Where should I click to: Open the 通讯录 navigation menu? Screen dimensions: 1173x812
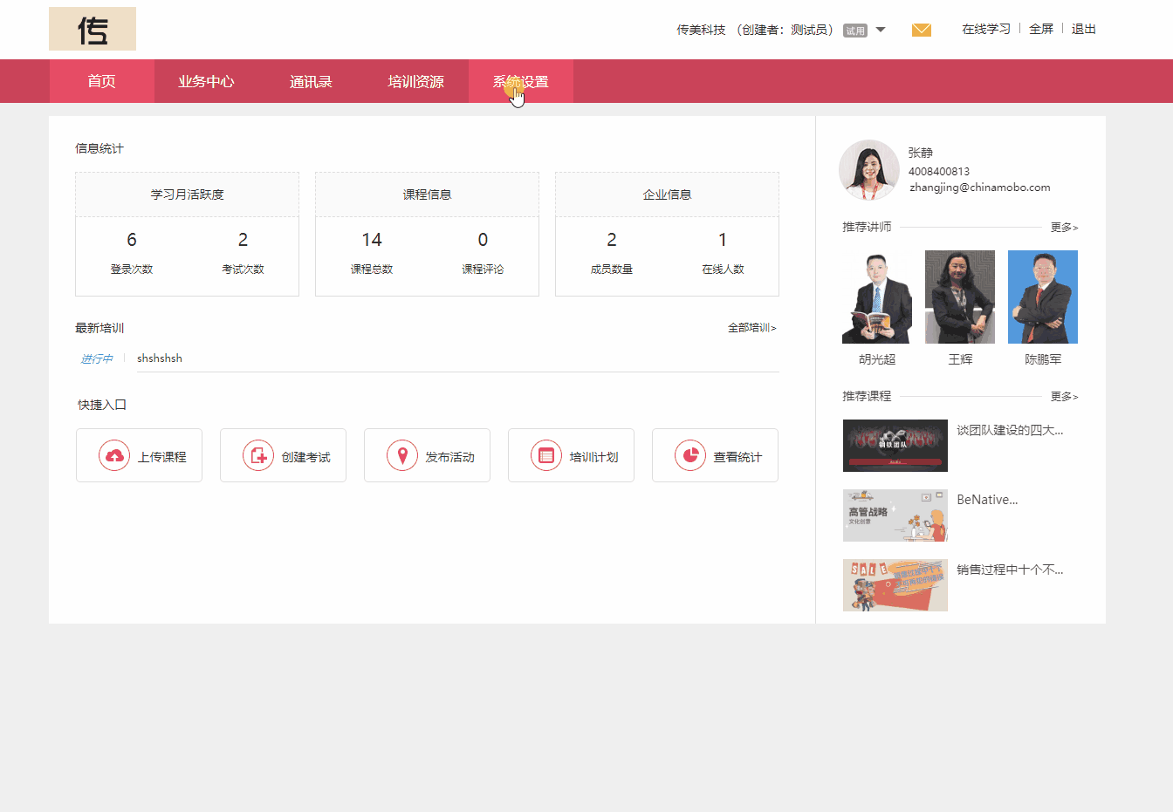pyautogui.click(x=311, y=81)
